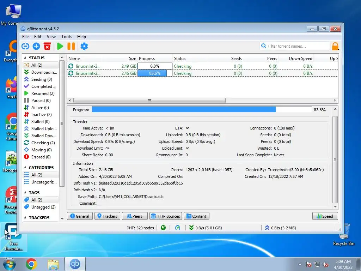
Task: Click the green globe connection status icon
Action: pos(163,228)
